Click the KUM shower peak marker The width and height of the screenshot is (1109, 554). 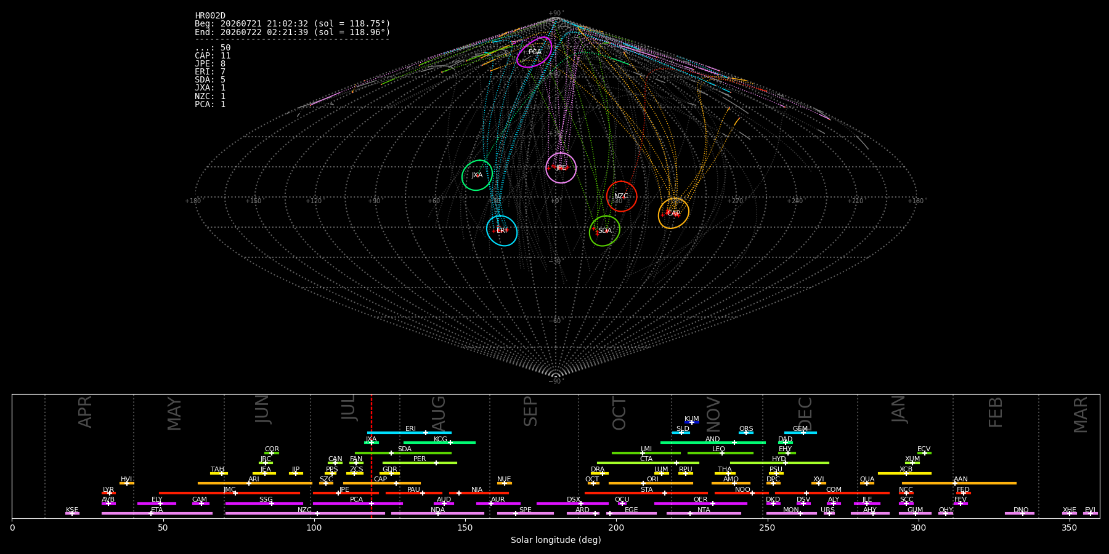point(692,422)
